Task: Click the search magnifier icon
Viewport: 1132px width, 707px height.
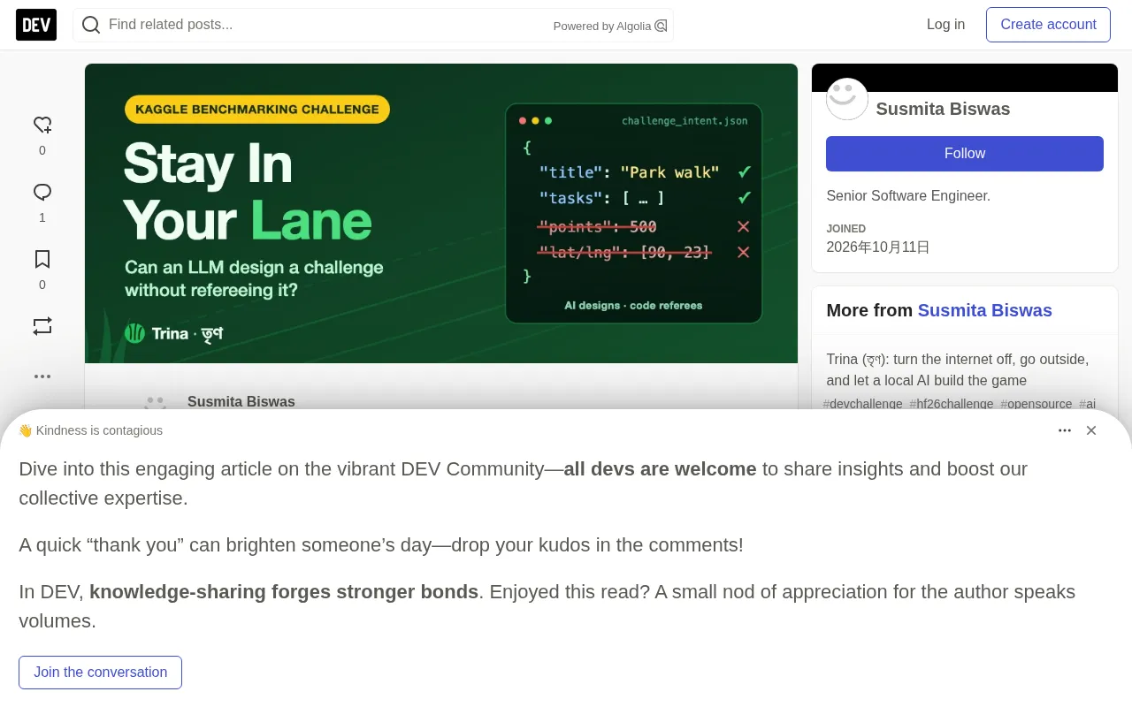Action: click(90, 25)
